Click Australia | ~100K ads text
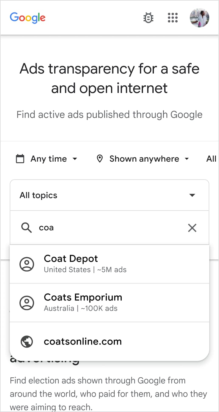 pos(81,308)
